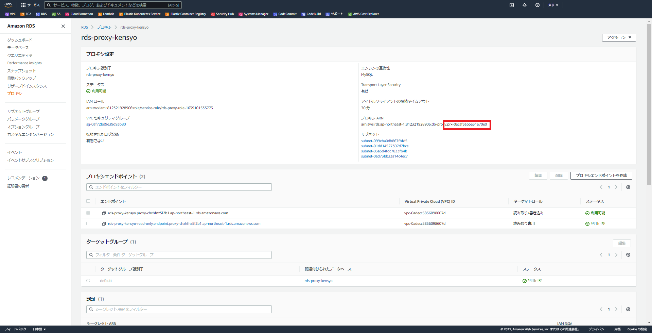This screenshot has width=652, height=333.
Task: Open the proxy endpoints table settings gear
Action: click(628, 187)
